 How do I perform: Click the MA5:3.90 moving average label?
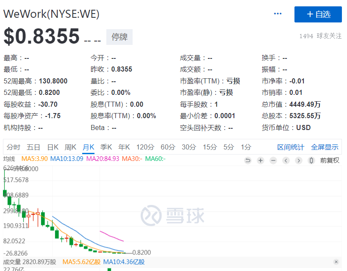pyautogui.click(x=34, y=159)
